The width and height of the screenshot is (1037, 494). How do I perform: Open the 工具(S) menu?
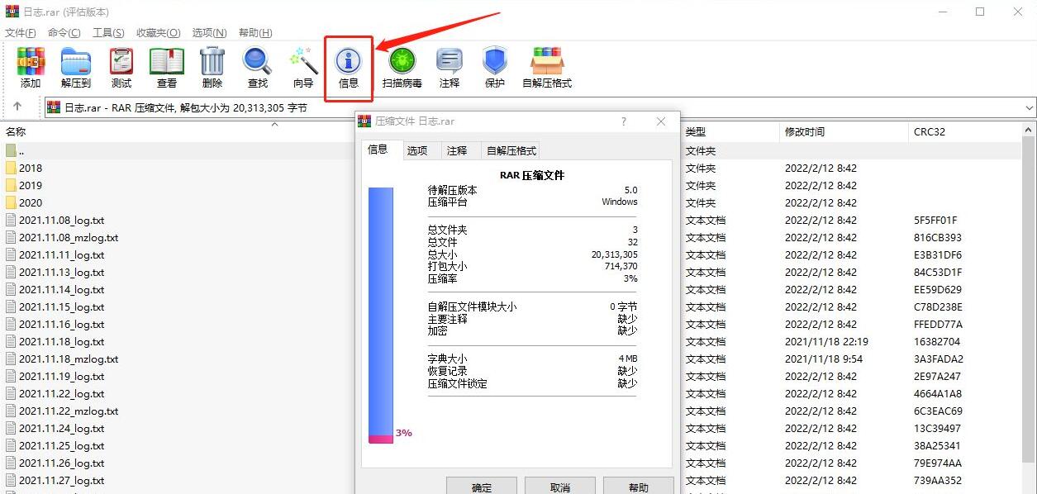pyautogui.click(x=108, y=33)
